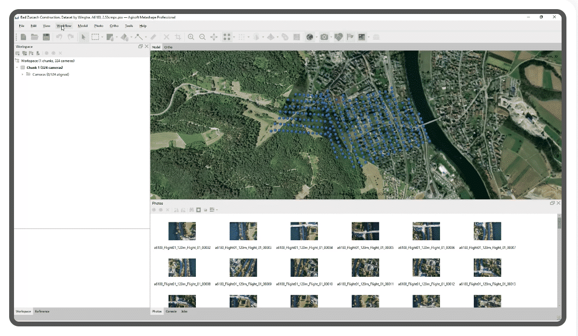Collapse the Chunk 1 tree node

tap(17, 68)
